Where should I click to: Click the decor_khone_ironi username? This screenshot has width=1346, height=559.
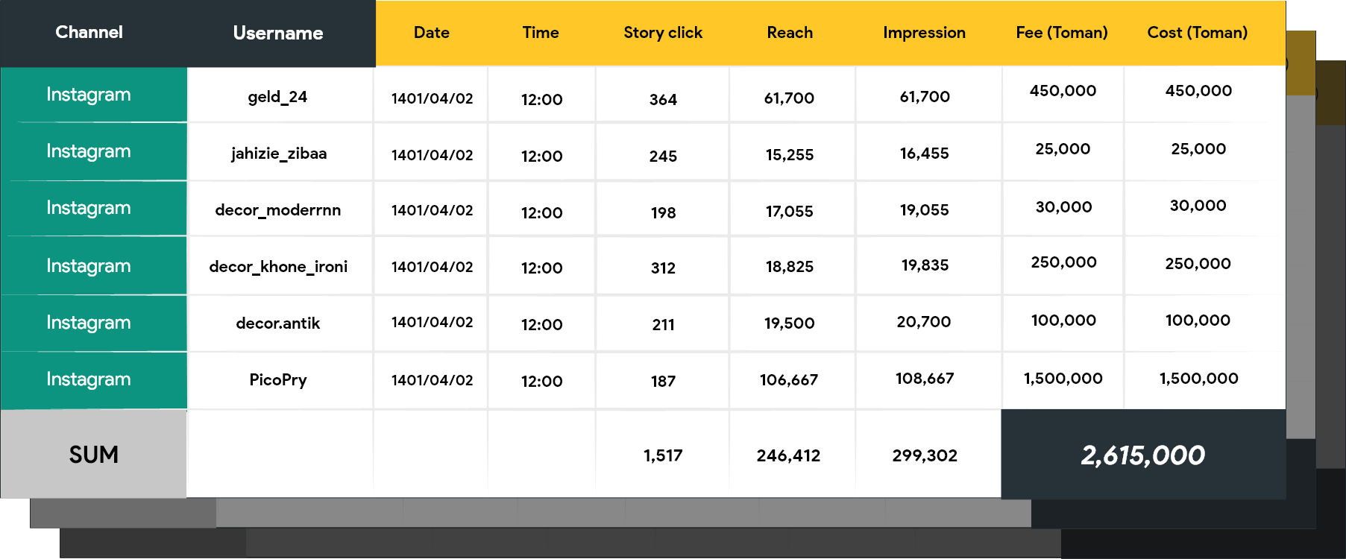278,267
